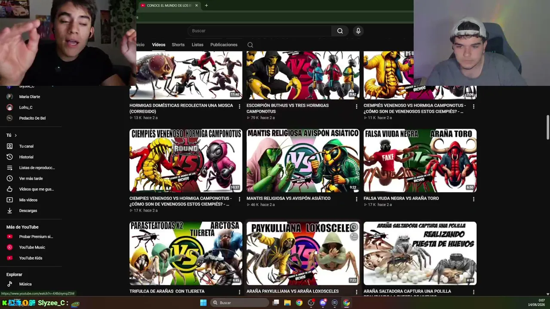Open Falsa Viuda Negra vs Araña Toro title
This screenshot has width=550, height=309.
(x=401, y=198)
